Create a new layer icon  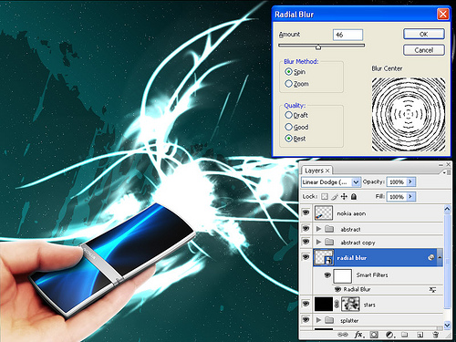click(420, 335)
